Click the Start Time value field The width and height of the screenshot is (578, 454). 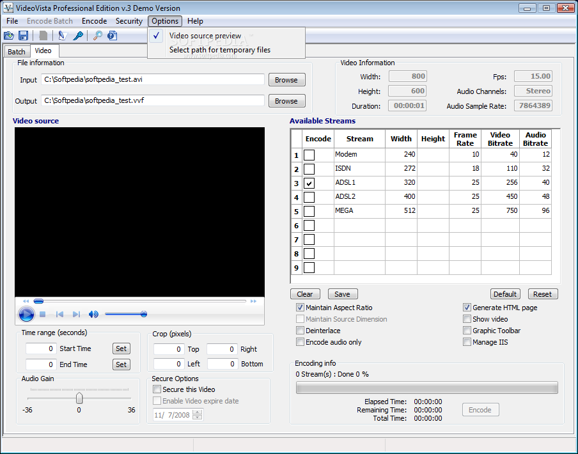point(41,348)
